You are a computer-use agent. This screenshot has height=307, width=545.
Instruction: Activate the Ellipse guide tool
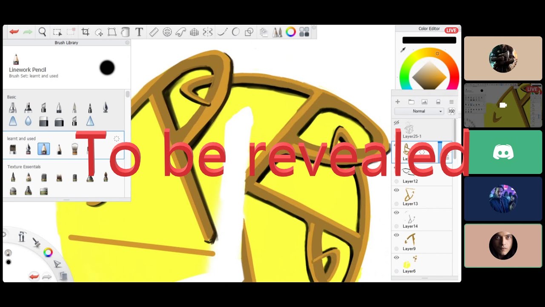[167, 32]
